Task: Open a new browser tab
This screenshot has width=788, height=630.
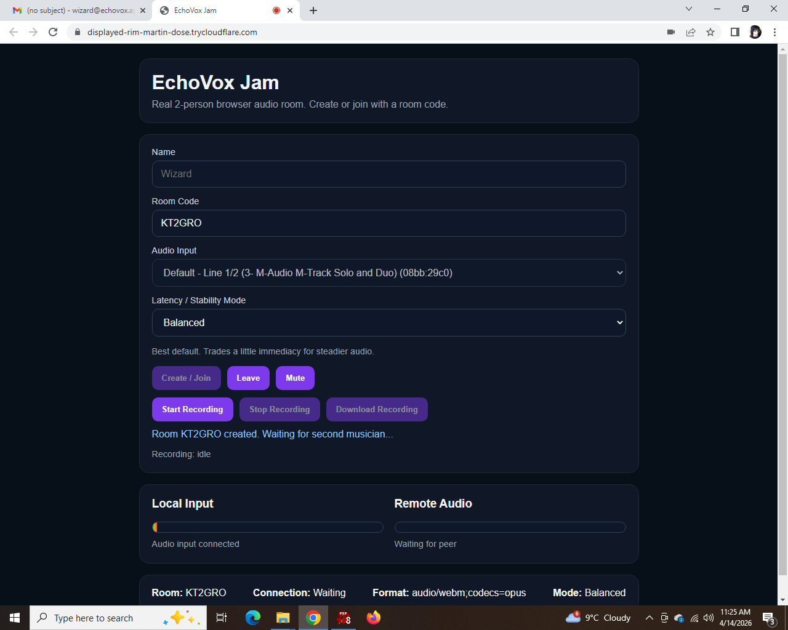Action: 313,10
